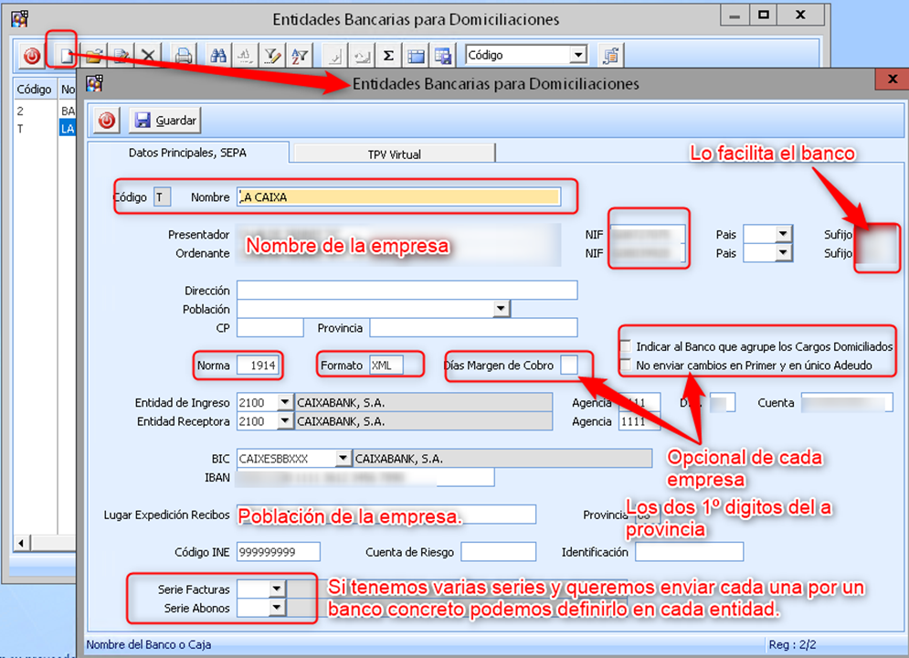Click the Código INE input field
This screenshot has width=909, height=658.
tap(278, 552)
